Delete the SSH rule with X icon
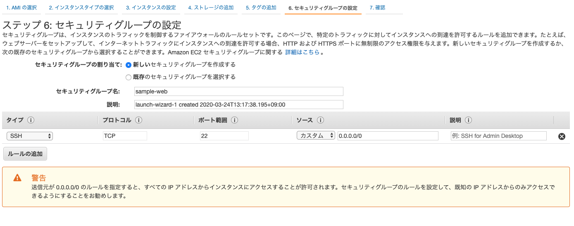 coord(562,136)
